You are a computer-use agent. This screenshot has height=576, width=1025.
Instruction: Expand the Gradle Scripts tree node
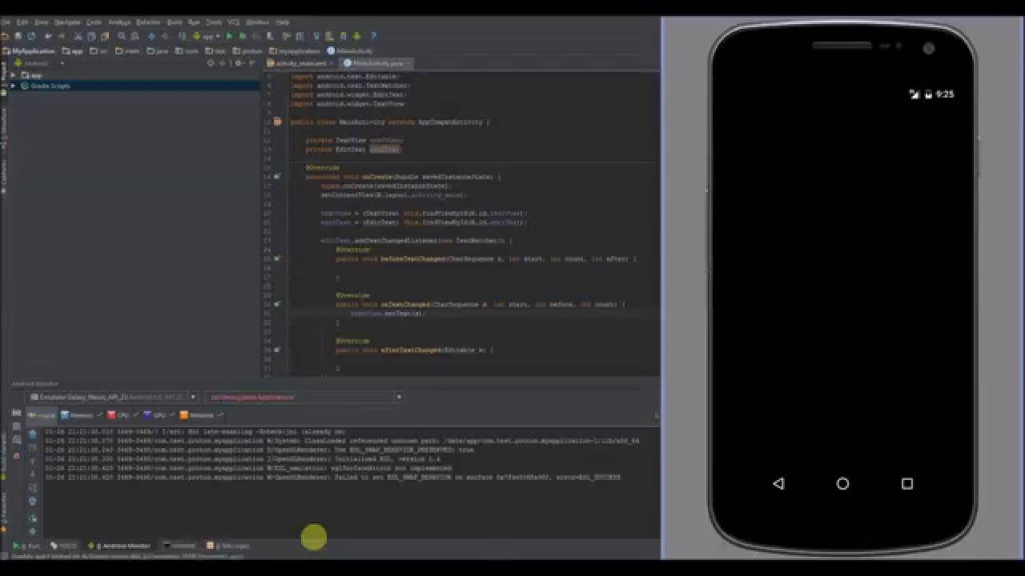14,85
